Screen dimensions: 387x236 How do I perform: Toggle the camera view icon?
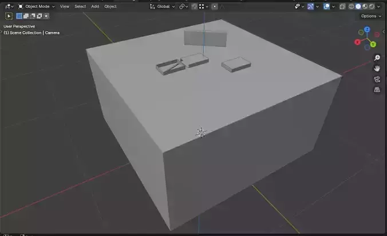tap(377, 79)
